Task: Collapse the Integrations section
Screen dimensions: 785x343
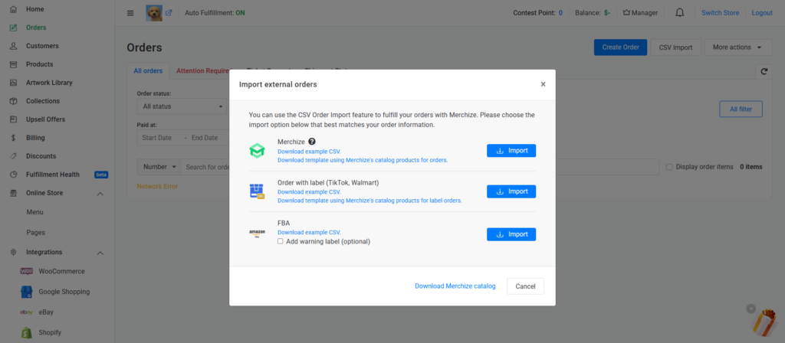Action: 100,253
